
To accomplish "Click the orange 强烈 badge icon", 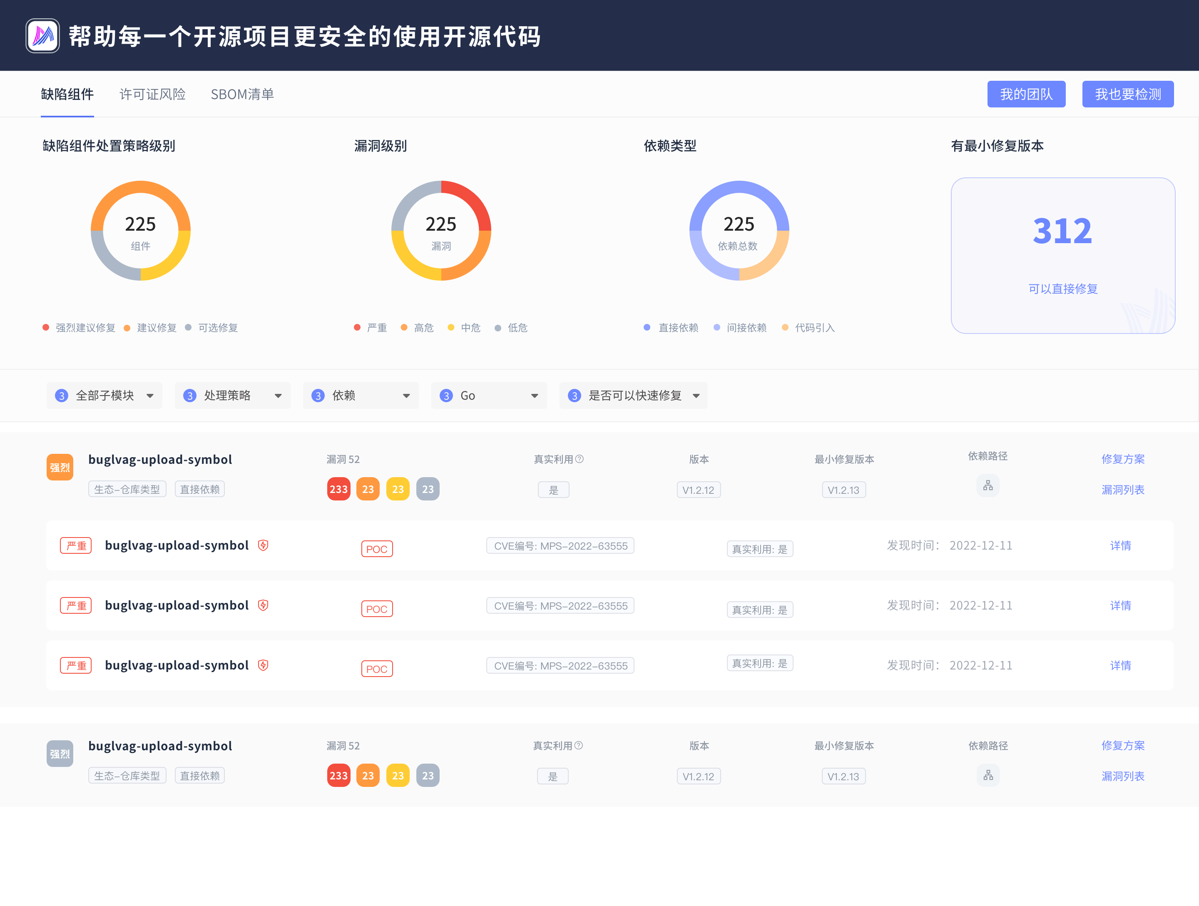I will [x=60, y=468].
